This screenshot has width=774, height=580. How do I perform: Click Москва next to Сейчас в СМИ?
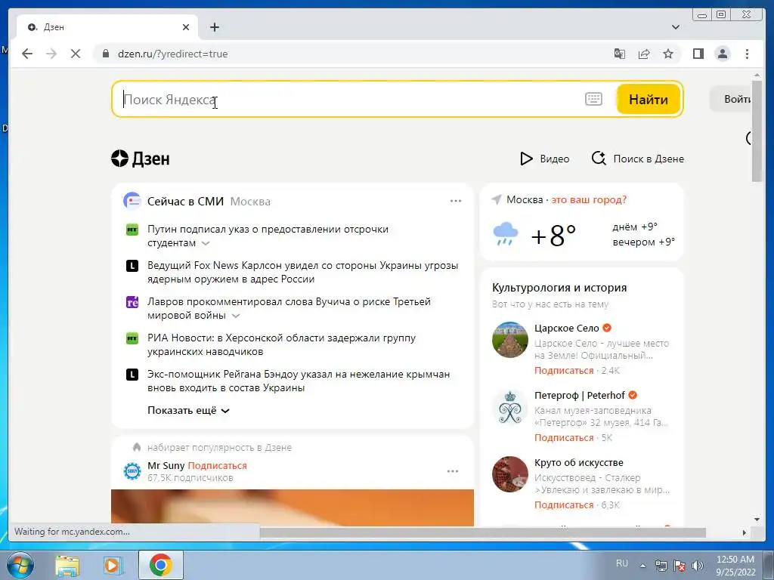tap(250, 201)
